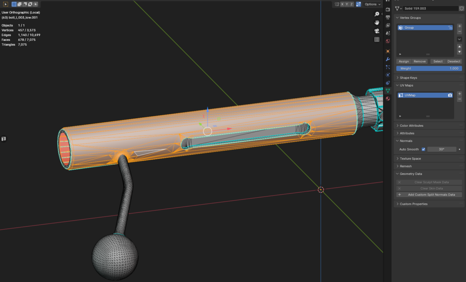
Task: Toggle fake user shield icon
Action: [461, 8]
